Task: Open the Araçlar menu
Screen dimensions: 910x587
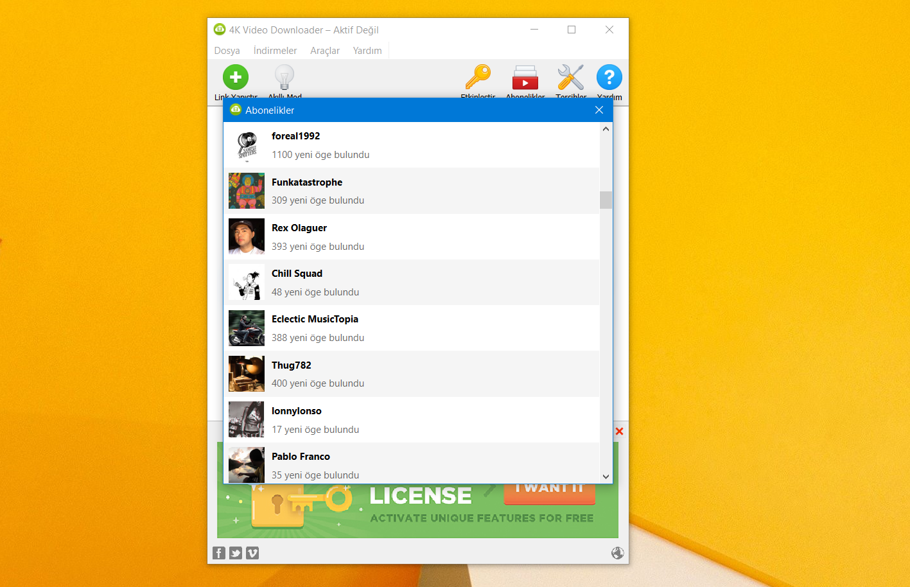Action: click(x=325, y=51)
